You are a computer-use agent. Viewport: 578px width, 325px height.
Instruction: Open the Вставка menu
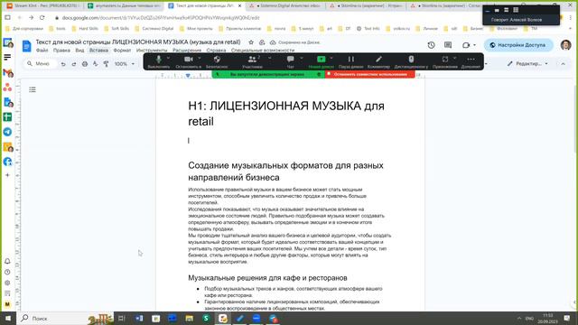click(x=98, y=51)
